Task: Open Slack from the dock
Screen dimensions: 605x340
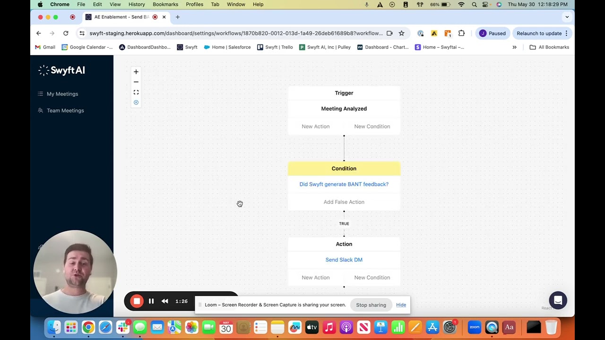Action: pyautogui.click(x=123, y=327)
